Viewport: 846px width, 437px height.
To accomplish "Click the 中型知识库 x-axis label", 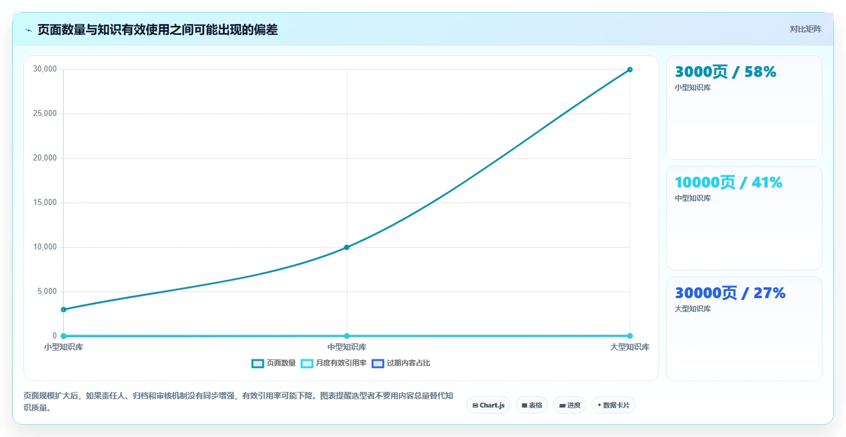I will click(x=347, y=347).
